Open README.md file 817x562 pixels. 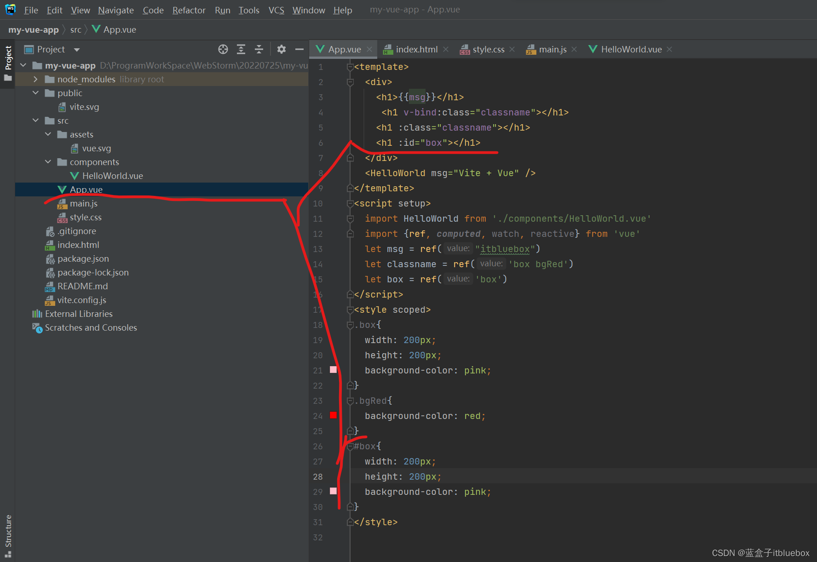pyautogui.click(x=76, y=286)
